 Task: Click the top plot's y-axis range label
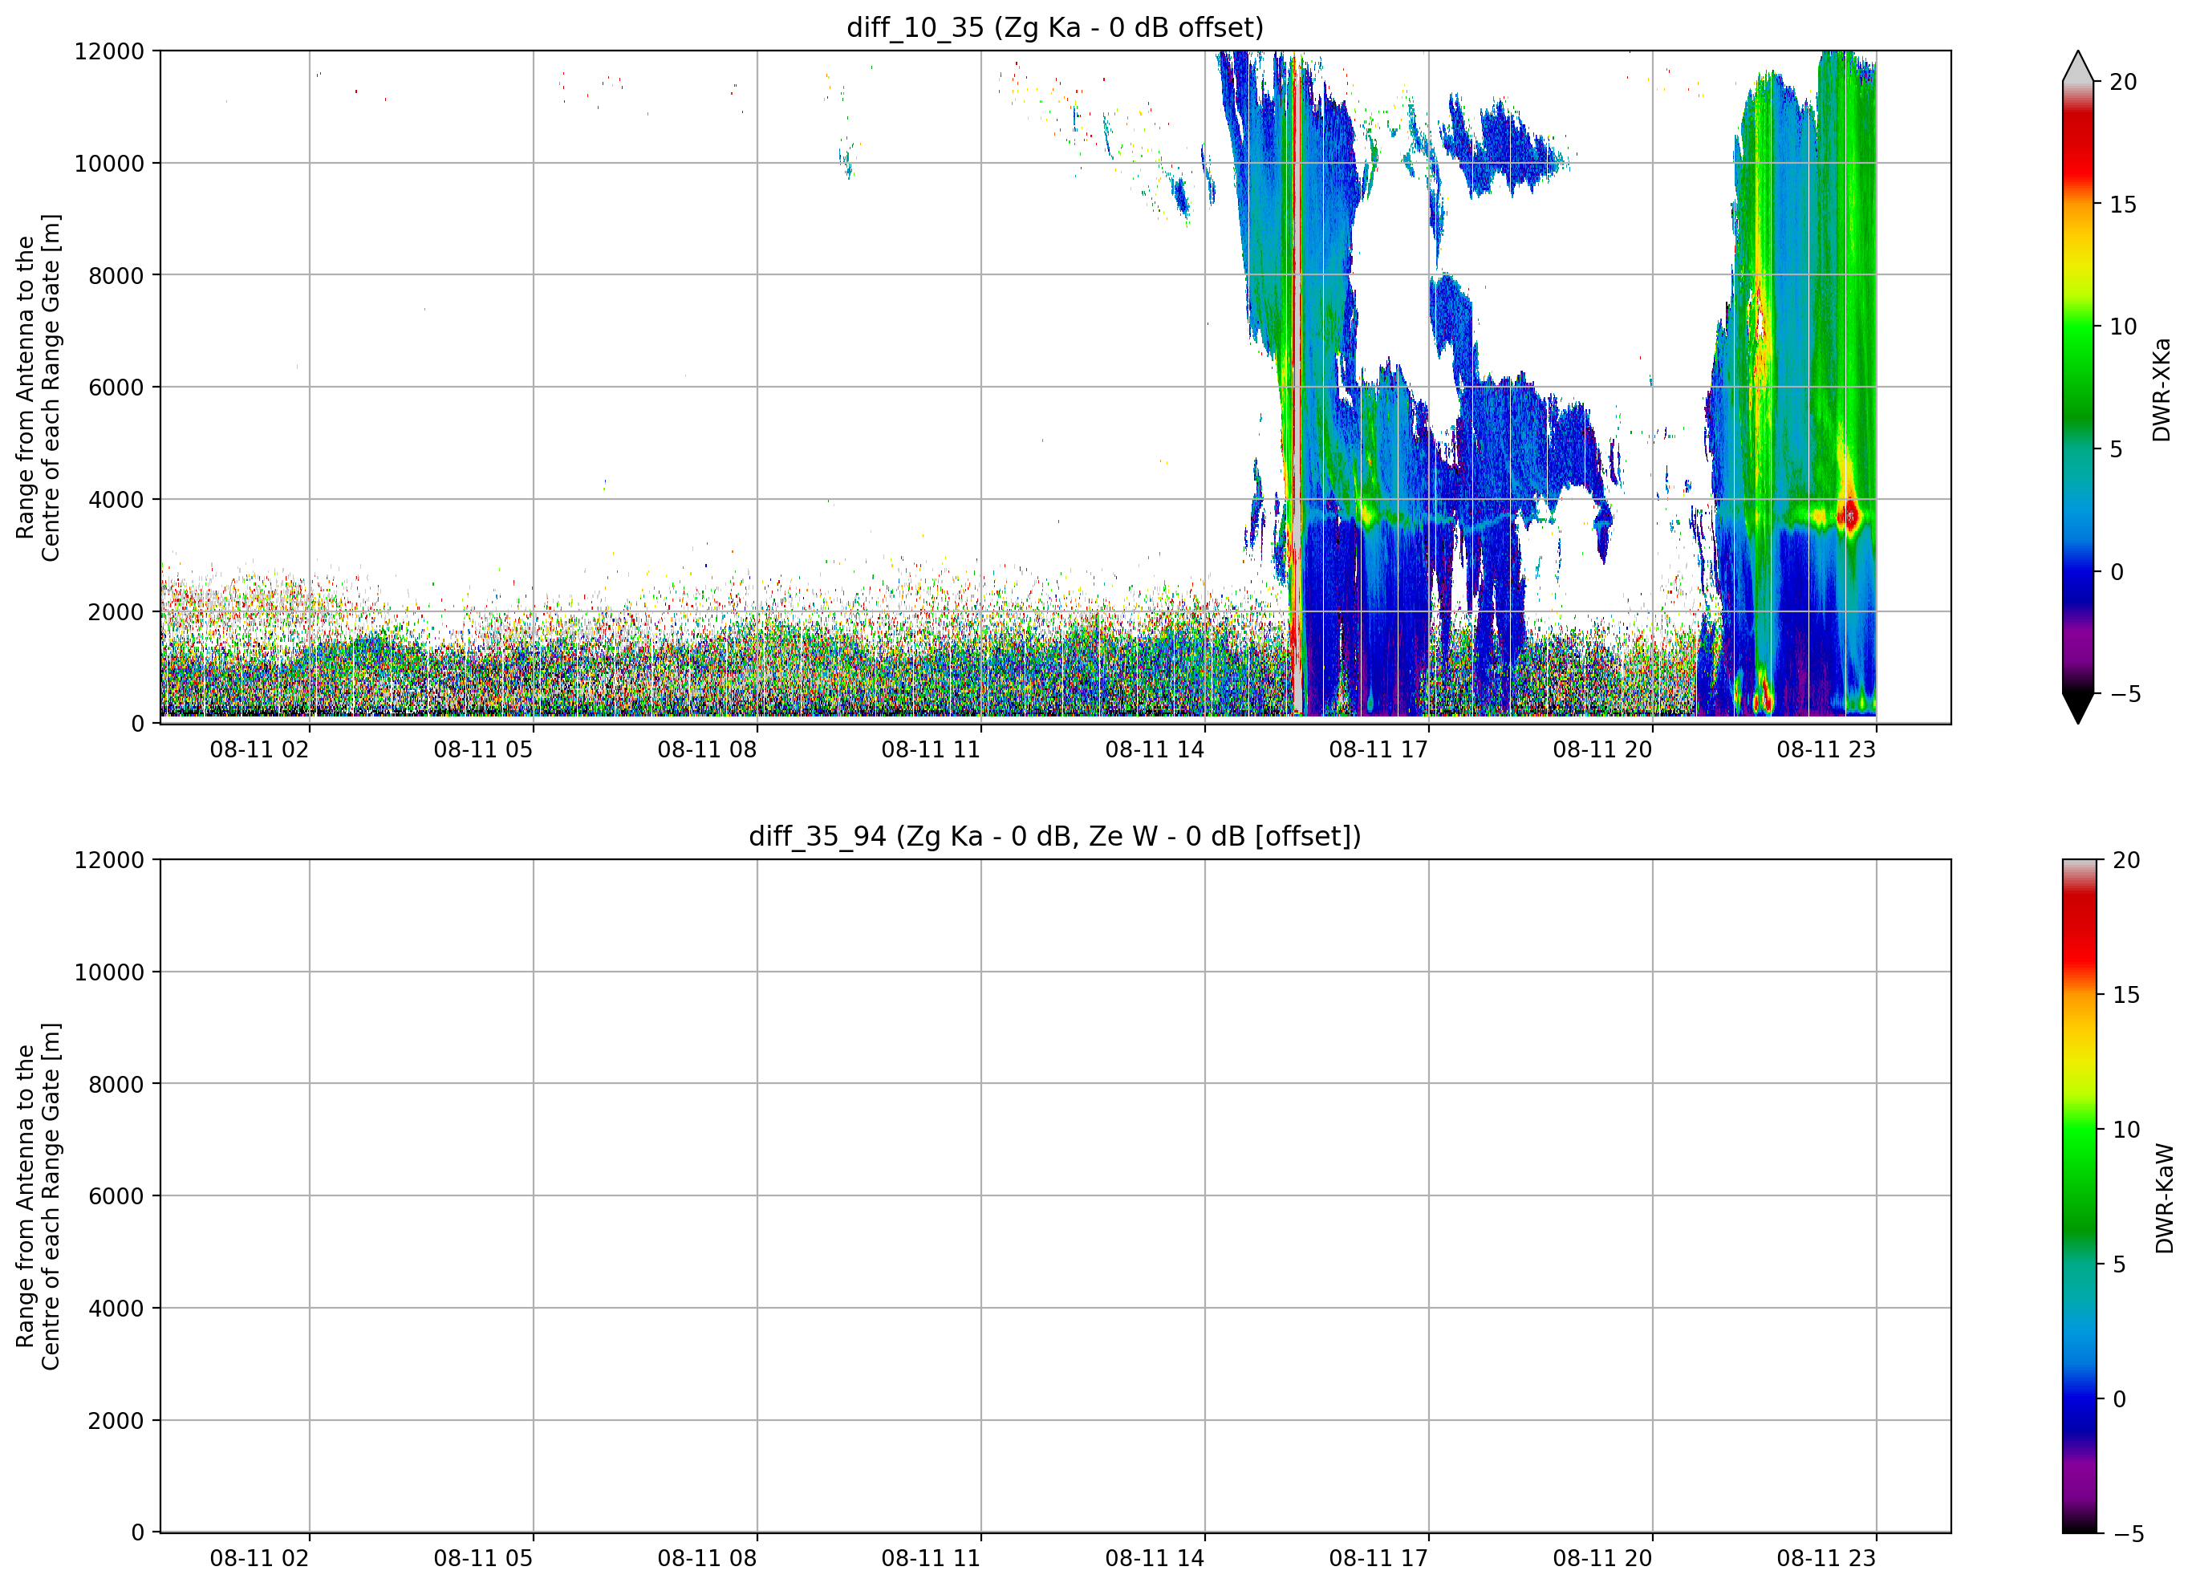click(x=38, y=388)
